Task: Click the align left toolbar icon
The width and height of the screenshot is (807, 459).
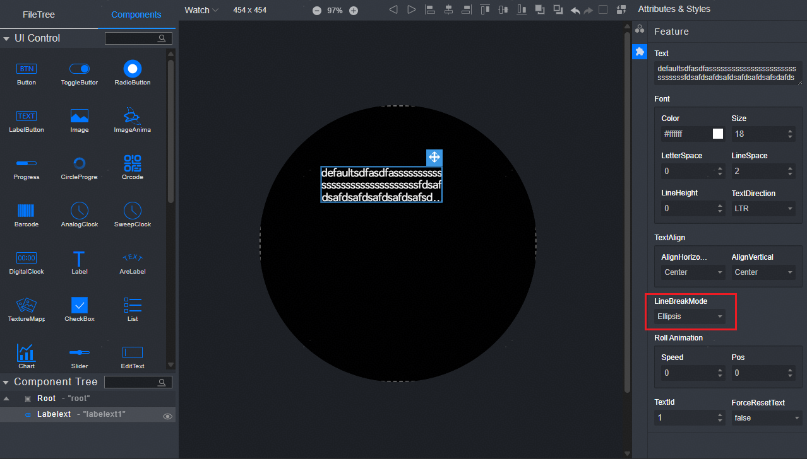Action: tap(430, 9)
